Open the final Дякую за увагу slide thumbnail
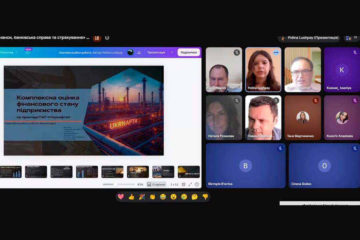 (x=189, y=172)
